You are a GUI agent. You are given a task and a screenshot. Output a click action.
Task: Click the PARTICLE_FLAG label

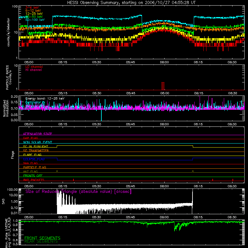pos(35,167)
